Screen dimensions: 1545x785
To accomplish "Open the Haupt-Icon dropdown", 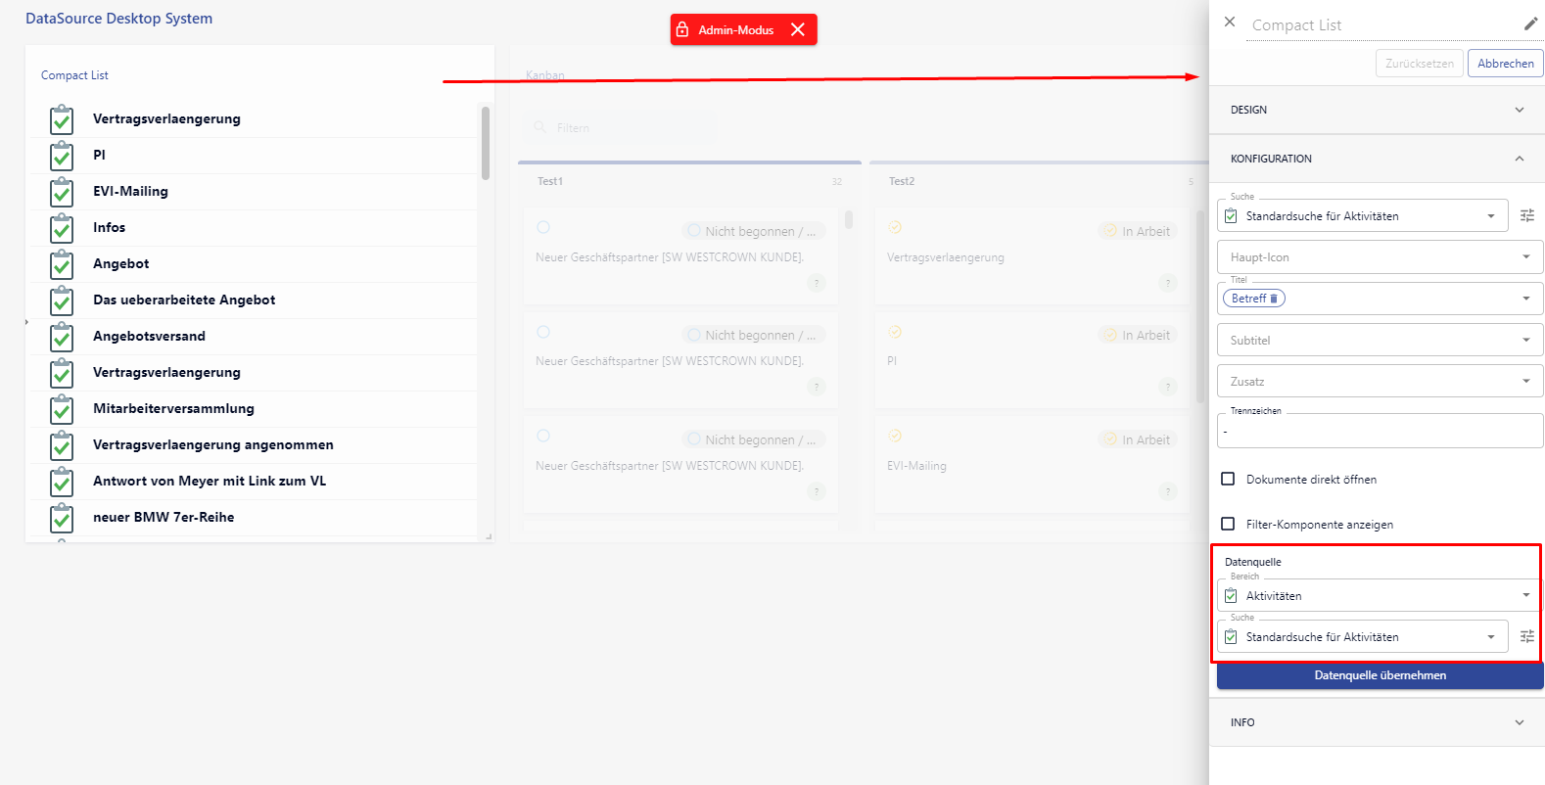I will pyautogui.click(x=1379, y=257).
